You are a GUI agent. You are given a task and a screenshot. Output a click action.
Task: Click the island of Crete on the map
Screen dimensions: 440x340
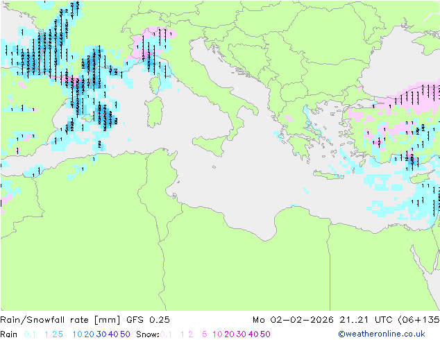[328, 174]
